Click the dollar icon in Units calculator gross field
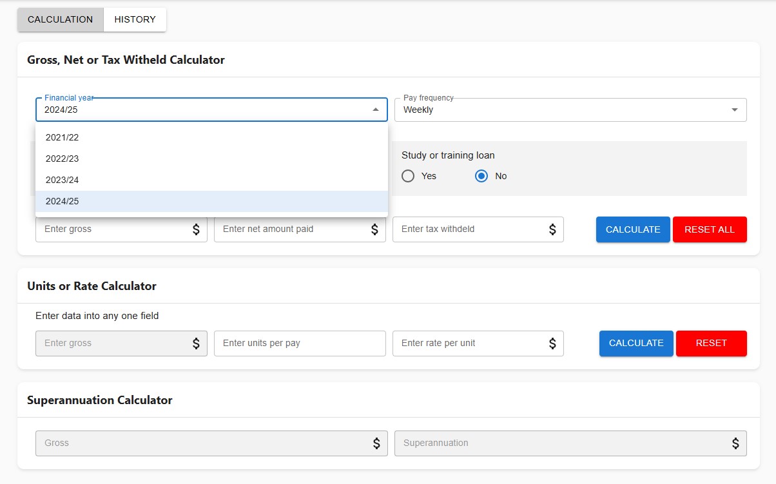 (197, 344)
